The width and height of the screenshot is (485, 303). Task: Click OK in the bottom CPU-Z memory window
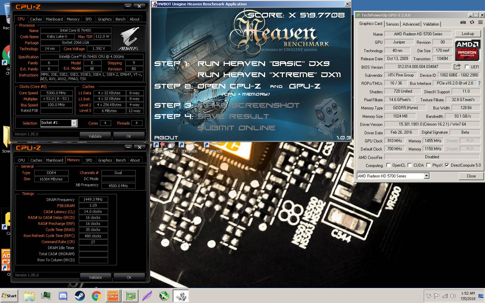click(x=129, y=277)
